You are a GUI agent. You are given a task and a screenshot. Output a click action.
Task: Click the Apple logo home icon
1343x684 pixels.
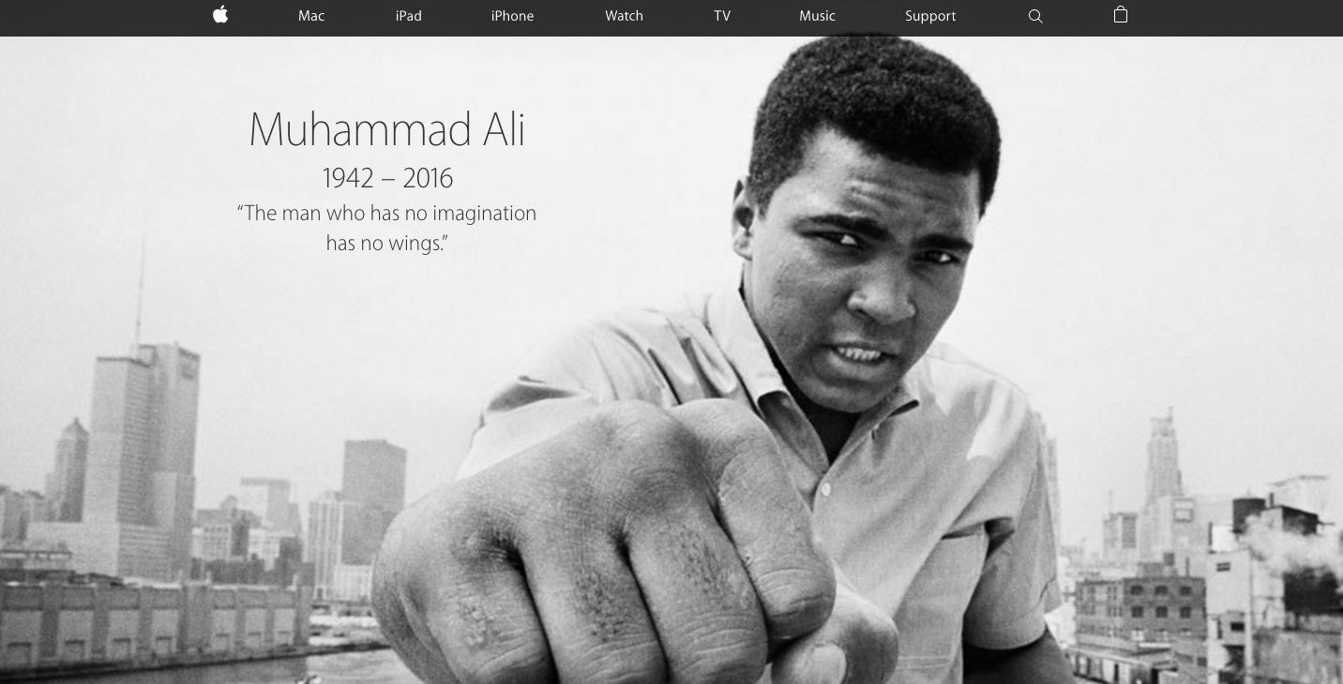[x=220, y=14]
